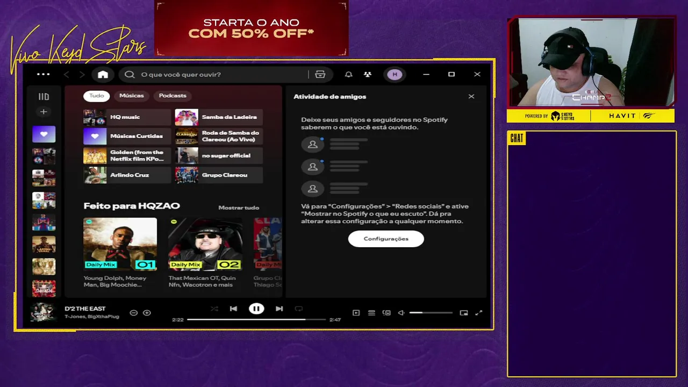The width and height of the screenshot is (688, 387).
Task: Open the three-dots Spotify menu
Action: coord(43,74)
